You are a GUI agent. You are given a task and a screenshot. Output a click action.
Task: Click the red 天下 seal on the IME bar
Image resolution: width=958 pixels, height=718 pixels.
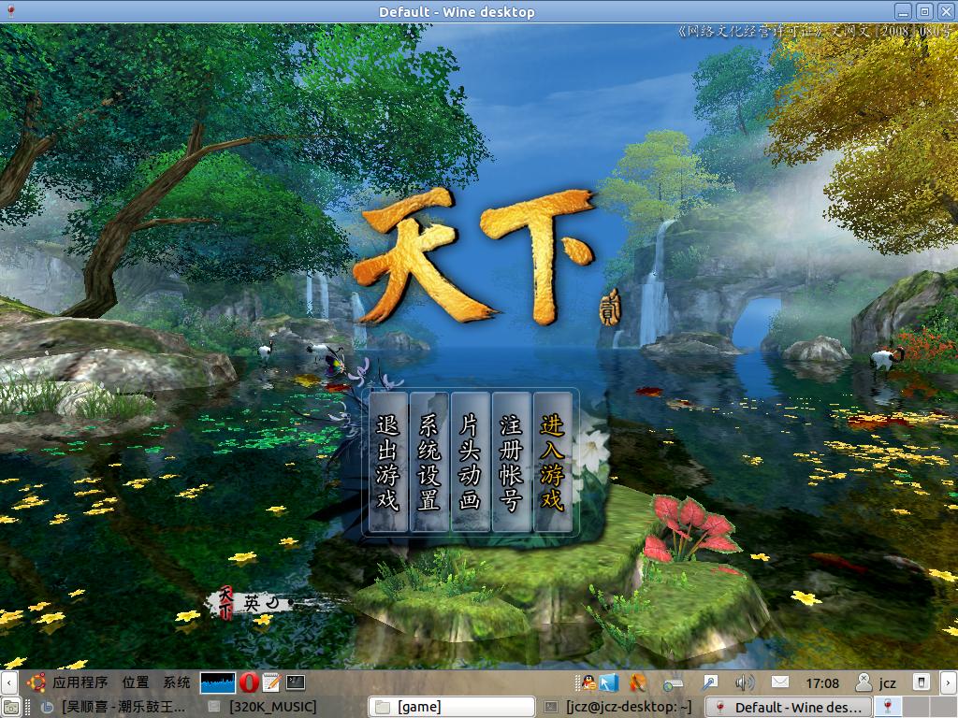pyautogui.click(x=225, y=602)
